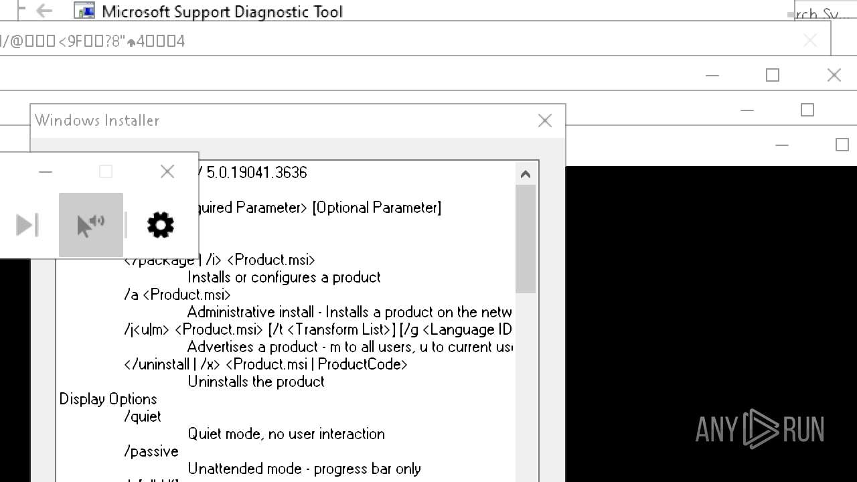
Task: Click the vertical scrollbar thumb in Windows Installer
Action: coord(526,238)
